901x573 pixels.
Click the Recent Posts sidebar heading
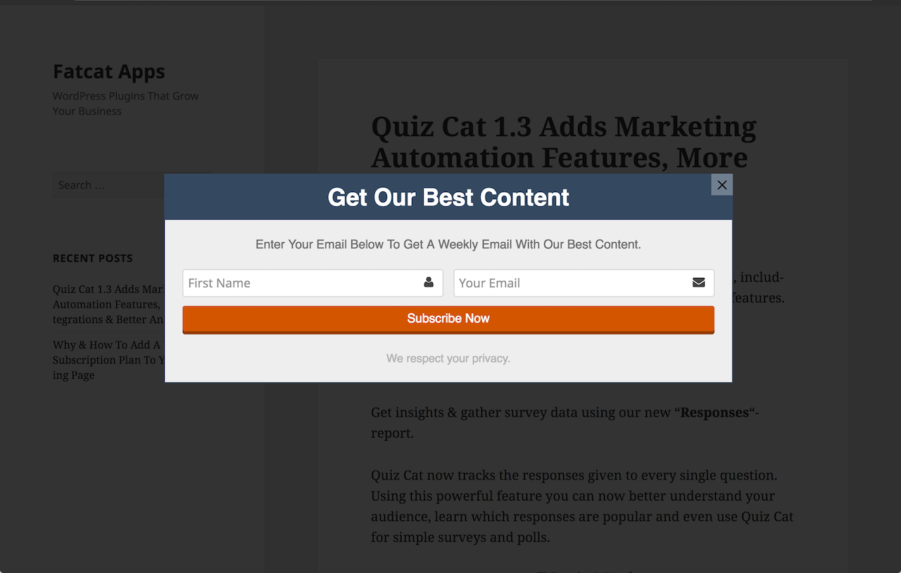[x=93, y=258]
